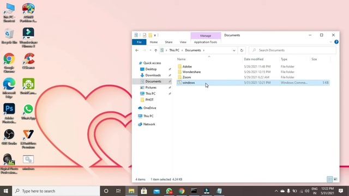Open Task View on taskbar
Image resolution: width=349 pixels, height=196 pixels.
(118, 191)
